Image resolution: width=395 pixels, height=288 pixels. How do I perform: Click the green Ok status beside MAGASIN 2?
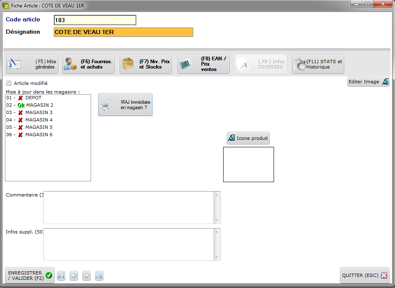click(21, 105)
